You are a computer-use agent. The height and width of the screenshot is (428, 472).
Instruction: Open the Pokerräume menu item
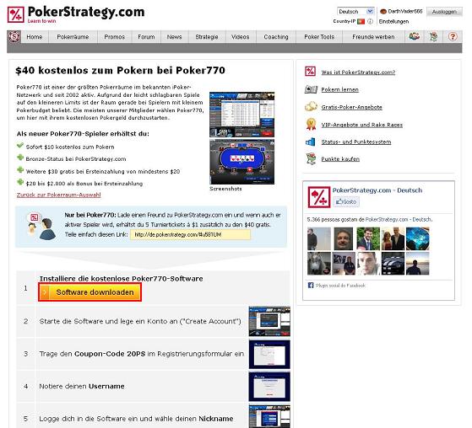(73, 36)
